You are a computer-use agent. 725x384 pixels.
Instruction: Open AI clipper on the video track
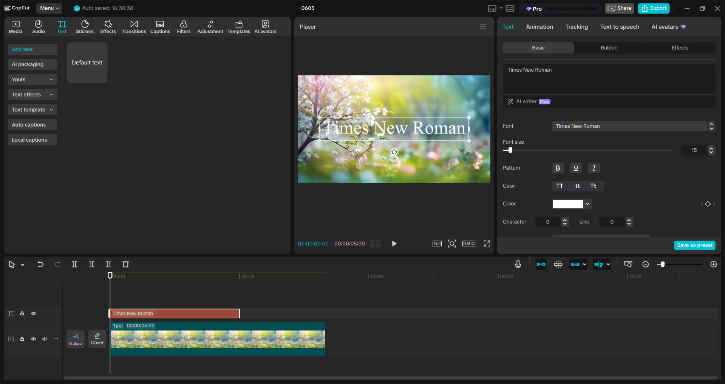pos(75,338)
